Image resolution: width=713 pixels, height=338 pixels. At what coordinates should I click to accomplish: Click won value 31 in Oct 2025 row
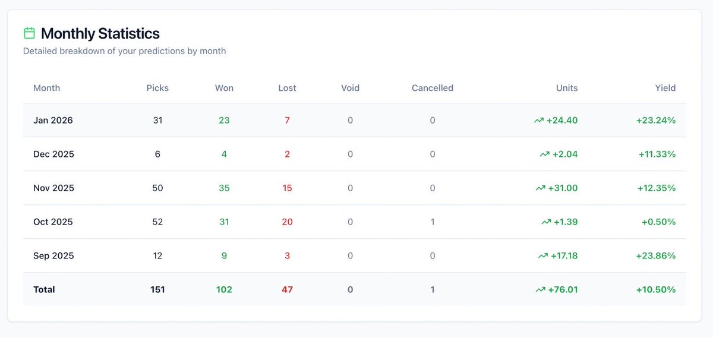(x=224, y=222)
